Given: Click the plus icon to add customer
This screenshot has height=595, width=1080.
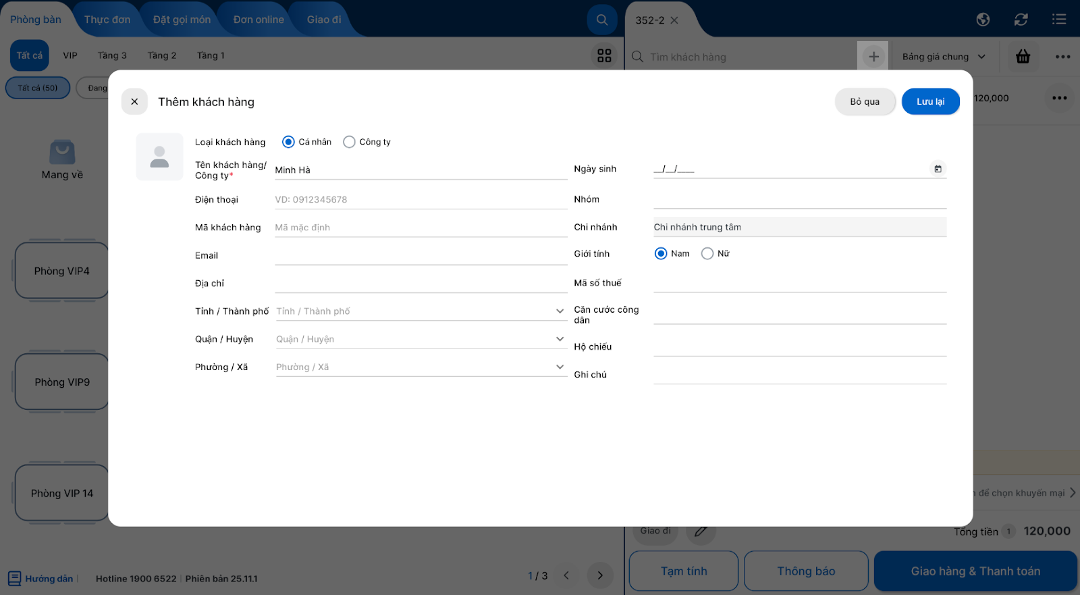Looking at the screenshot, I should click(x=873, y=57).
